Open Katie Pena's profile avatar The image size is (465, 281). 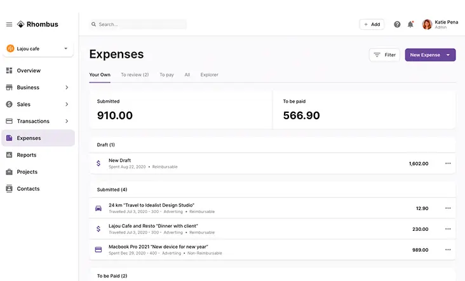coord(427,25)
